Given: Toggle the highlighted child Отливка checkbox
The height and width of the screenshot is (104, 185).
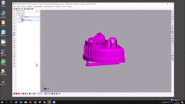Looking at the screenshot, I should tap(21, 17).
